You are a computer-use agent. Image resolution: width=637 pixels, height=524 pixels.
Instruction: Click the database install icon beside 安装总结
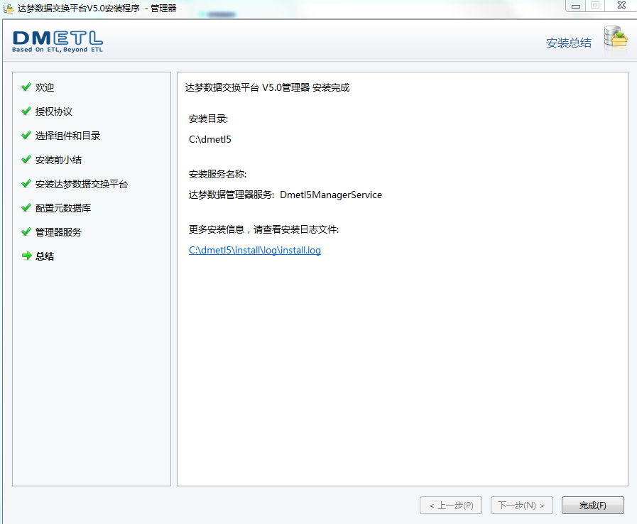pos(616,40)
